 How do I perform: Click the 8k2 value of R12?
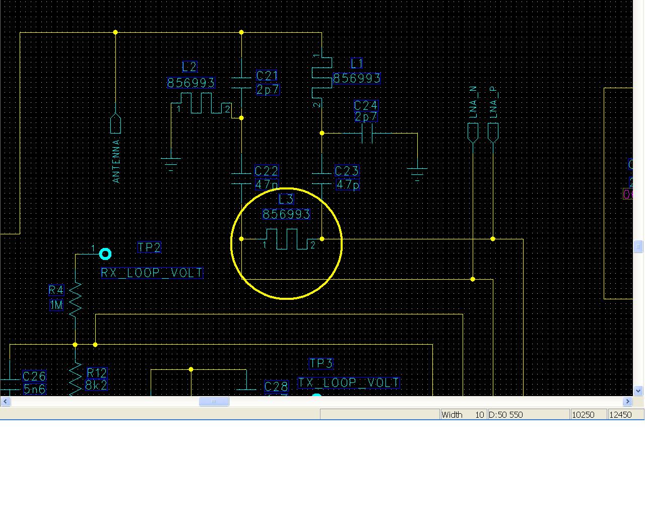coord(96,385)
